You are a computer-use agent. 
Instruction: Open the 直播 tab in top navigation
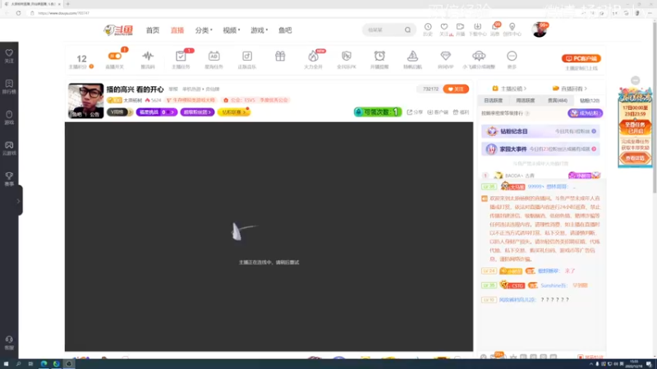click(177, 30)
